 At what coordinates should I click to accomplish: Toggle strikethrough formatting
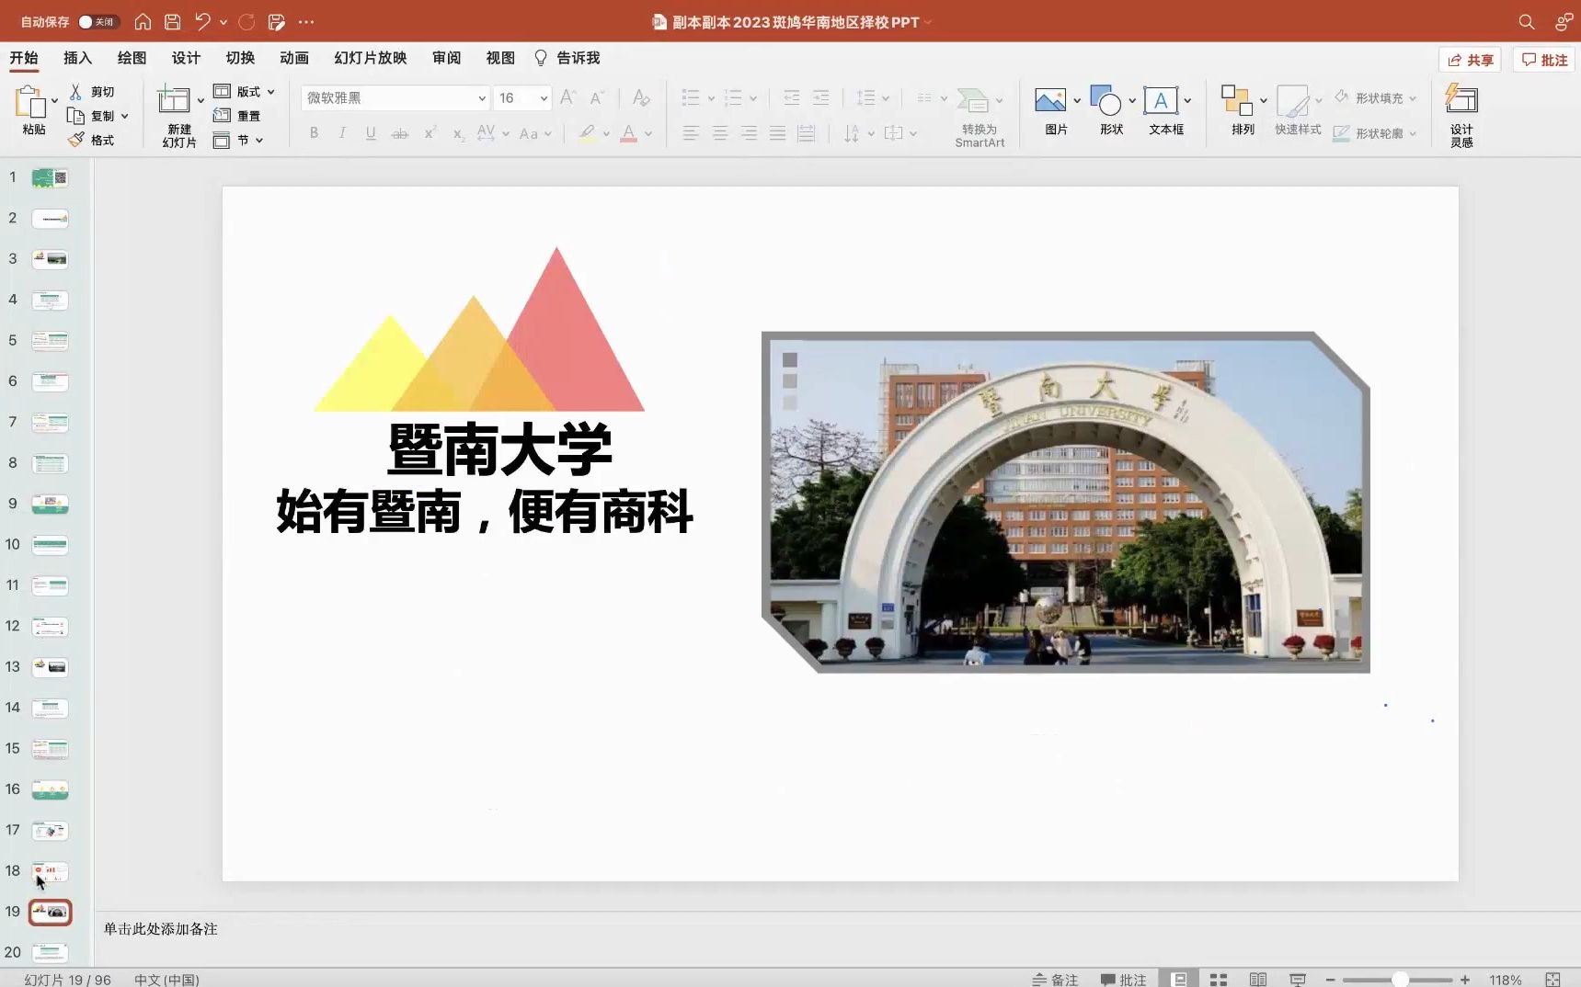(400, 133)
